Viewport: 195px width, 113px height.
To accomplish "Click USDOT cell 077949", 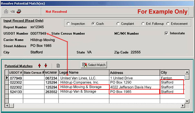I will (x=16, y=78).
